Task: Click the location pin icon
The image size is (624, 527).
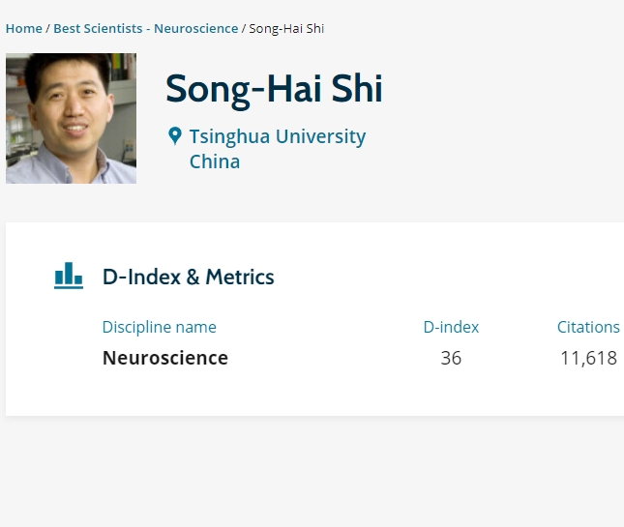Action: point(175,136)
